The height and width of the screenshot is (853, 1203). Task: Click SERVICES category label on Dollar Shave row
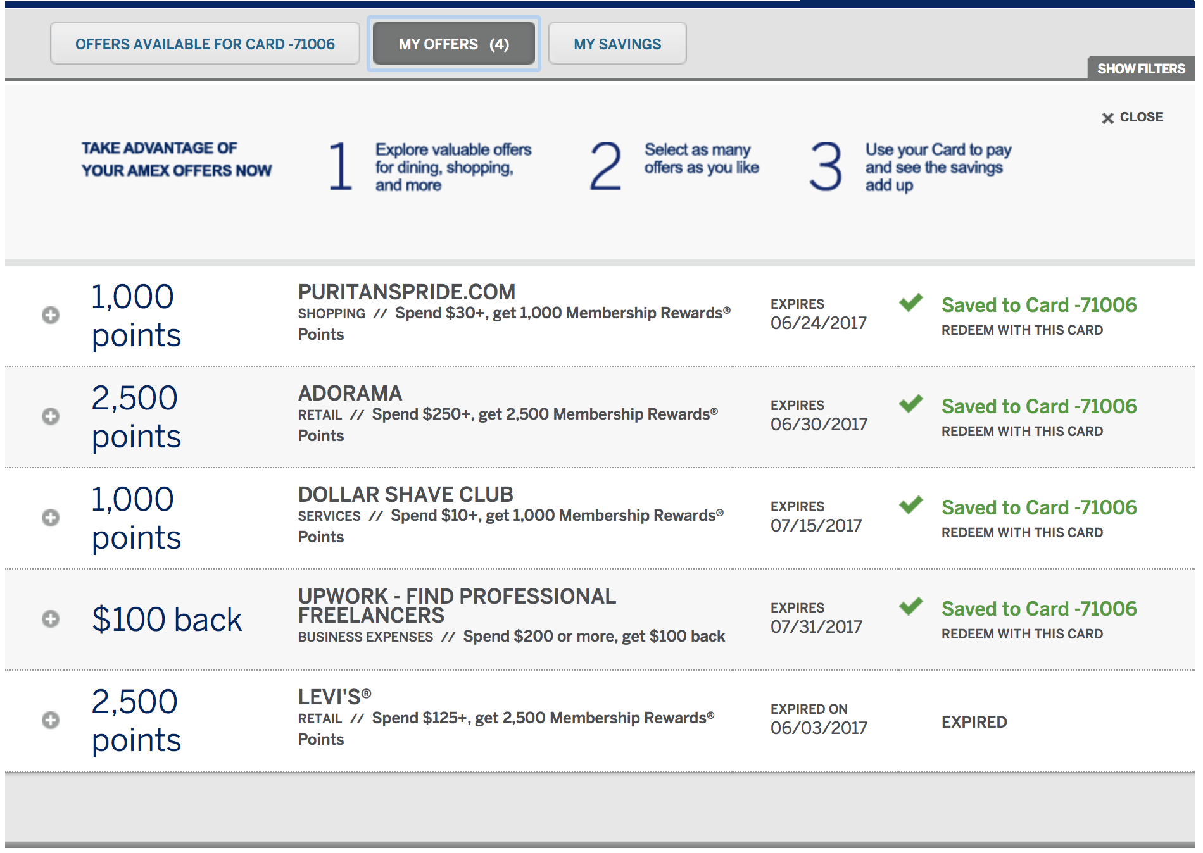[329, 516]
